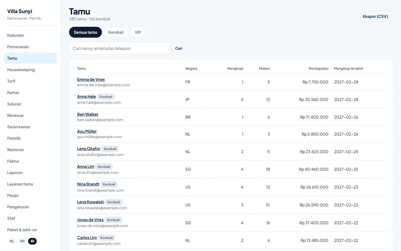
Task: Click revenue value Rp 40.460.000
Action: click(314, 169)
